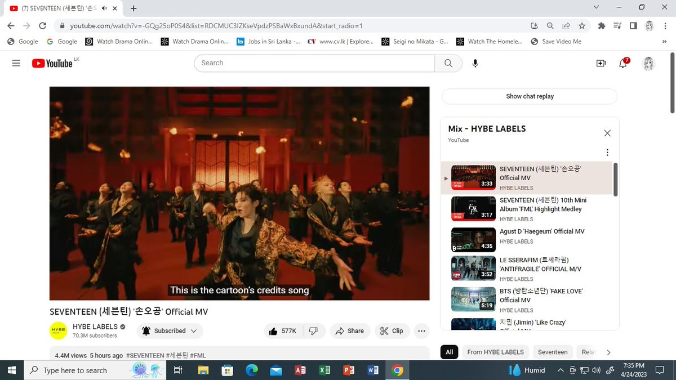Open the www.cv.lk bookmark
The width and height of the screenshot is (676, 380).
click(x=340, y=42)
